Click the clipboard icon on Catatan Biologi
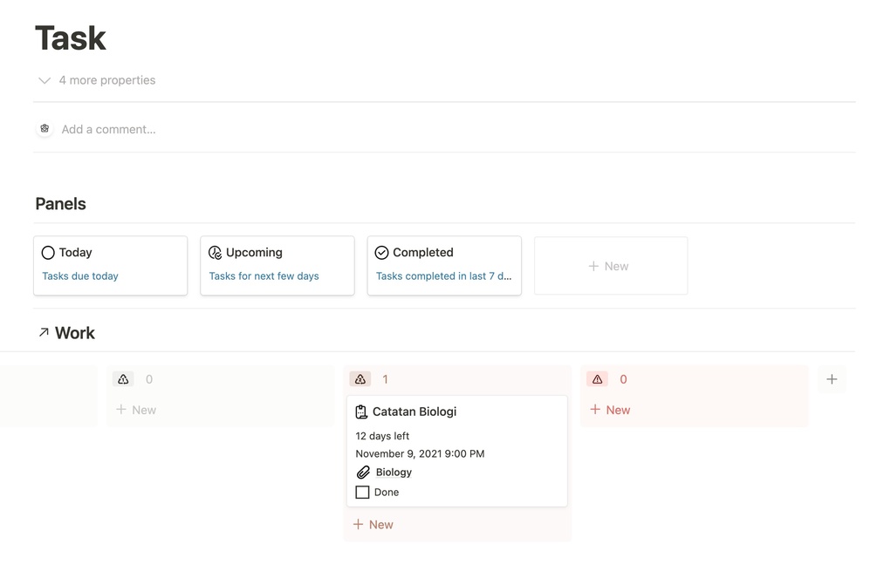The height and width of the screenshot is (578, 877). [361, 411]
